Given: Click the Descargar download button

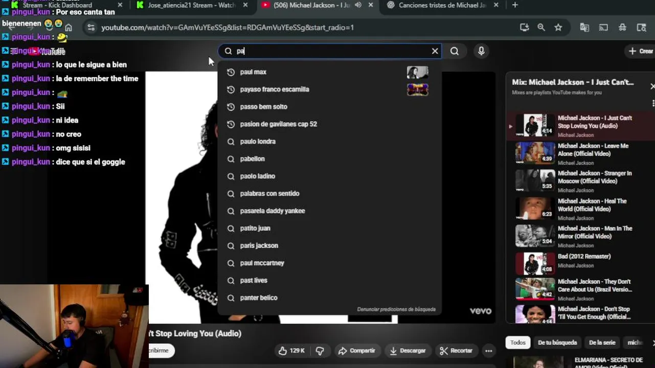Looking at the screenshot, I should (408, 351).
